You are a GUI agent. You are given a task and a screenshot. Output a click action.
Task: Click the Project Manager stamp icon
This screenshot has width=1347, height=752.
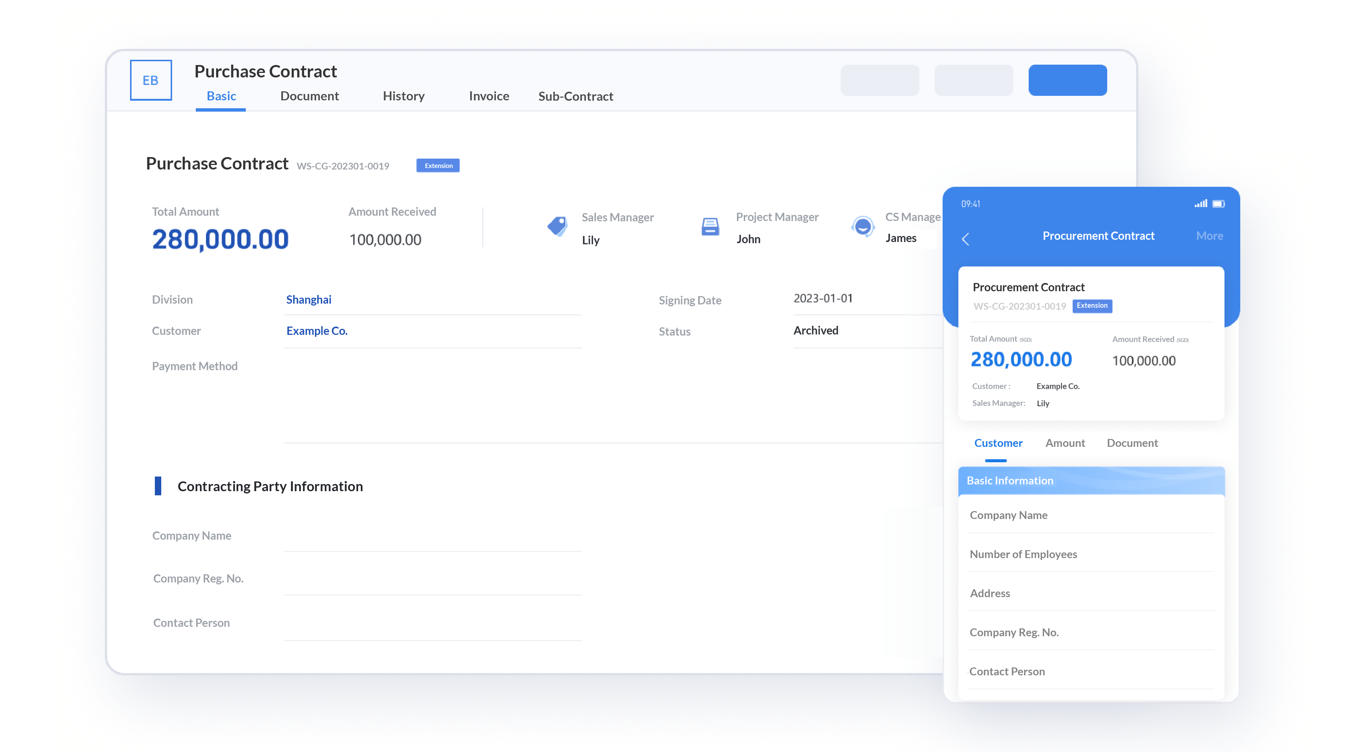coord(710,227)
